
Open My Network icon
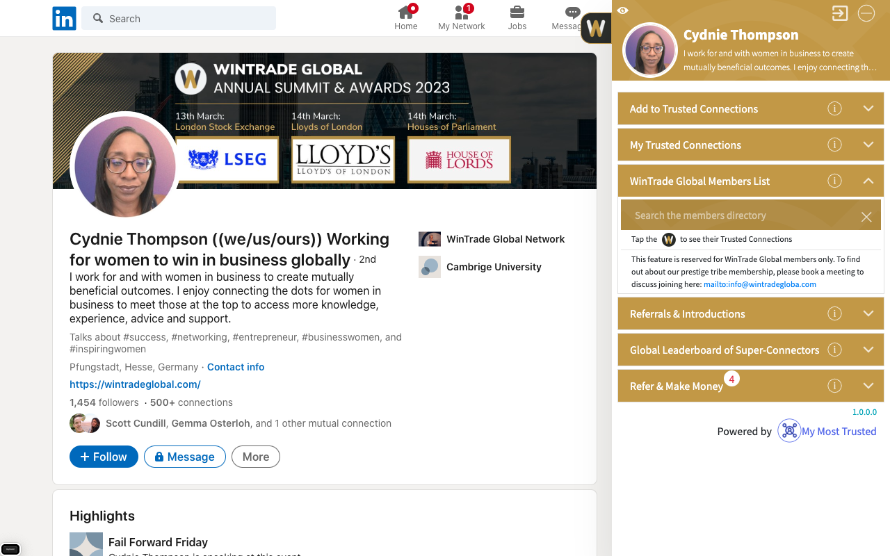tap(461, 12)
